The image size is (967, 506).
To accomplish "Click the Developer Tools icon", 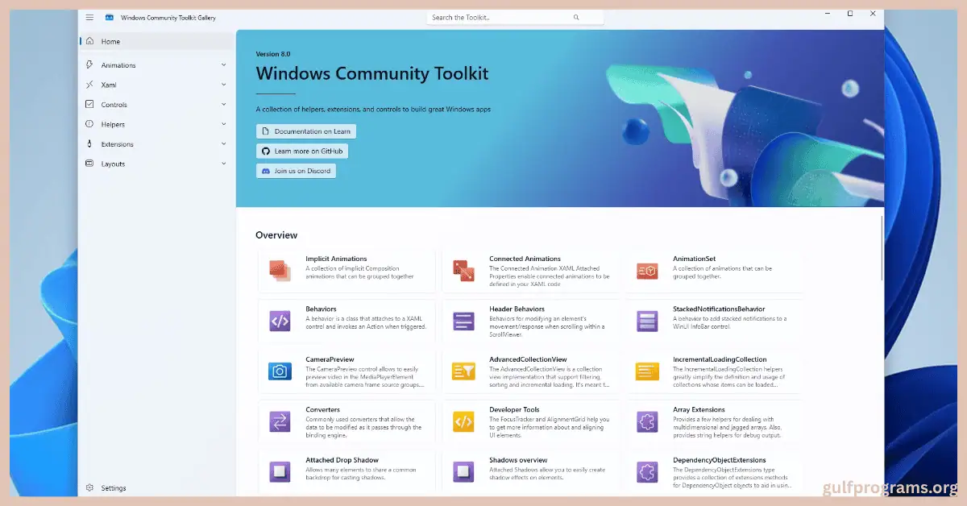I will 463,421.
